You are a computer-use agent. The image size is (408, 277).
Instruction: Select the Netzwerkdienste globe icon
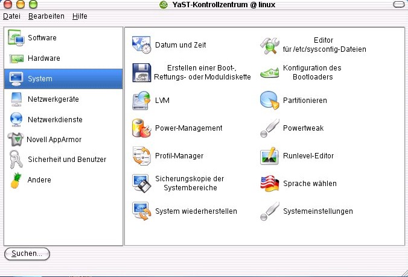16,119
